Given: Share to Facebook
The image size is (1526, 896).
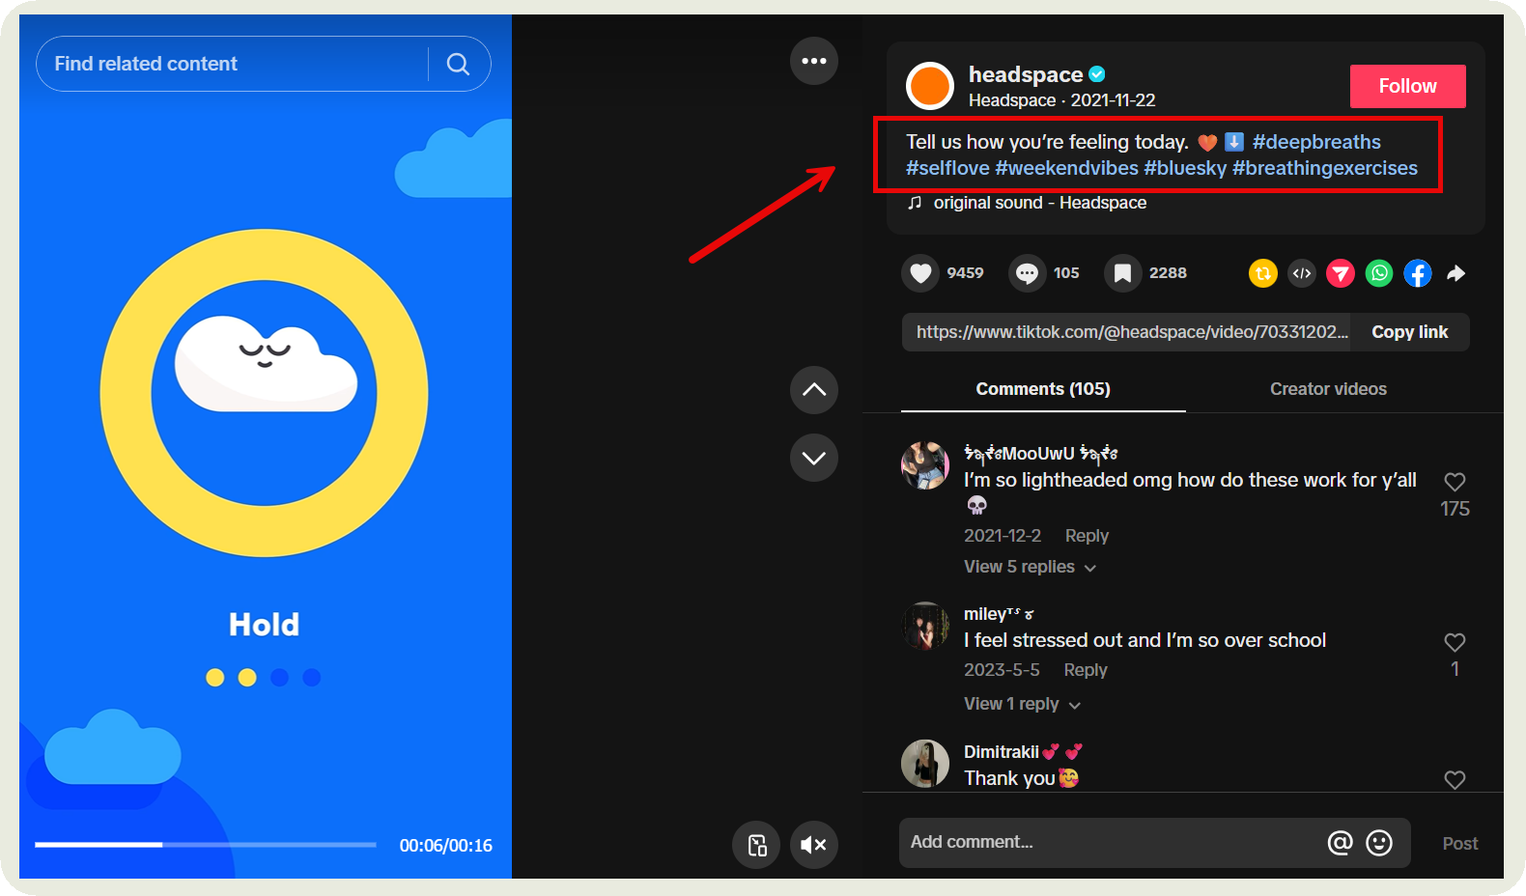Looking at the screenshot, I should point(1418,274).
